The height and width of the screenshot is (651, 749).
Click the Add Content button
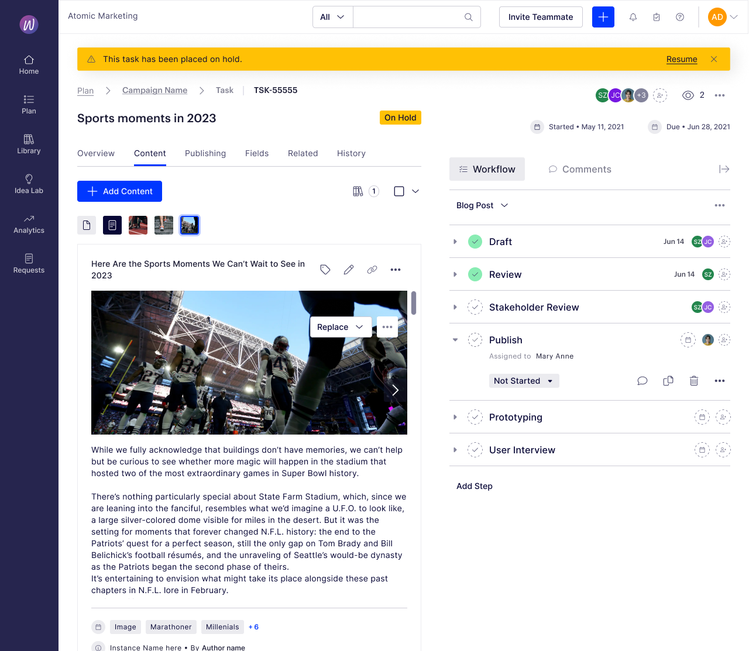pyautogui.click(x=119, y=191)
